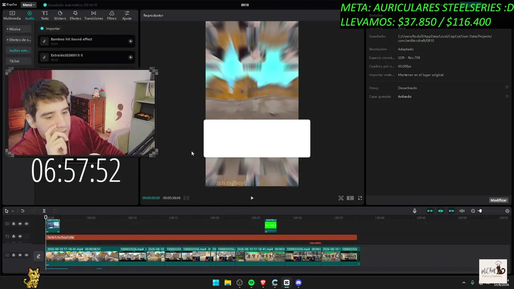Select the green ESPECT overlay clip
This screenshot has width=514, height=289.
click(x=271, y=225)
